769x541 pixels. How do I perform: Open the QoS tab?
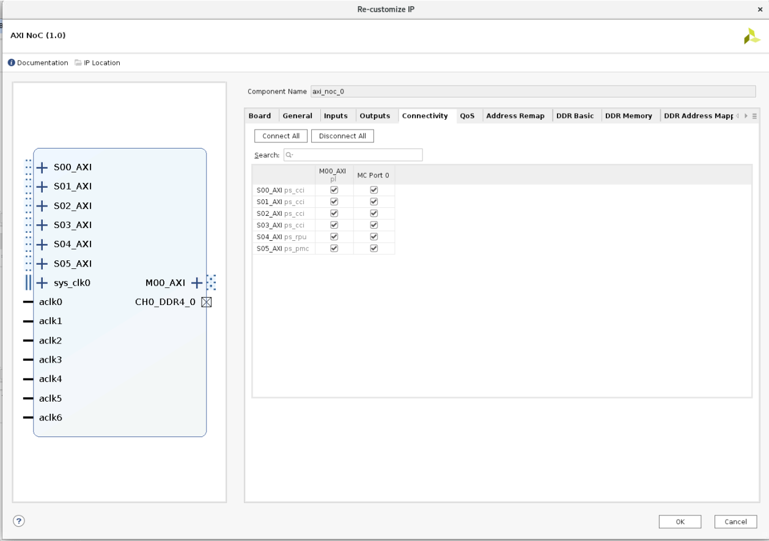468,116
